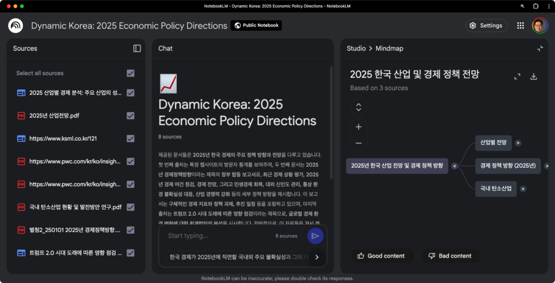Uncheck the 2025 산업별 경제 분석 source
555x283 pixels.
tap(131, 93)
